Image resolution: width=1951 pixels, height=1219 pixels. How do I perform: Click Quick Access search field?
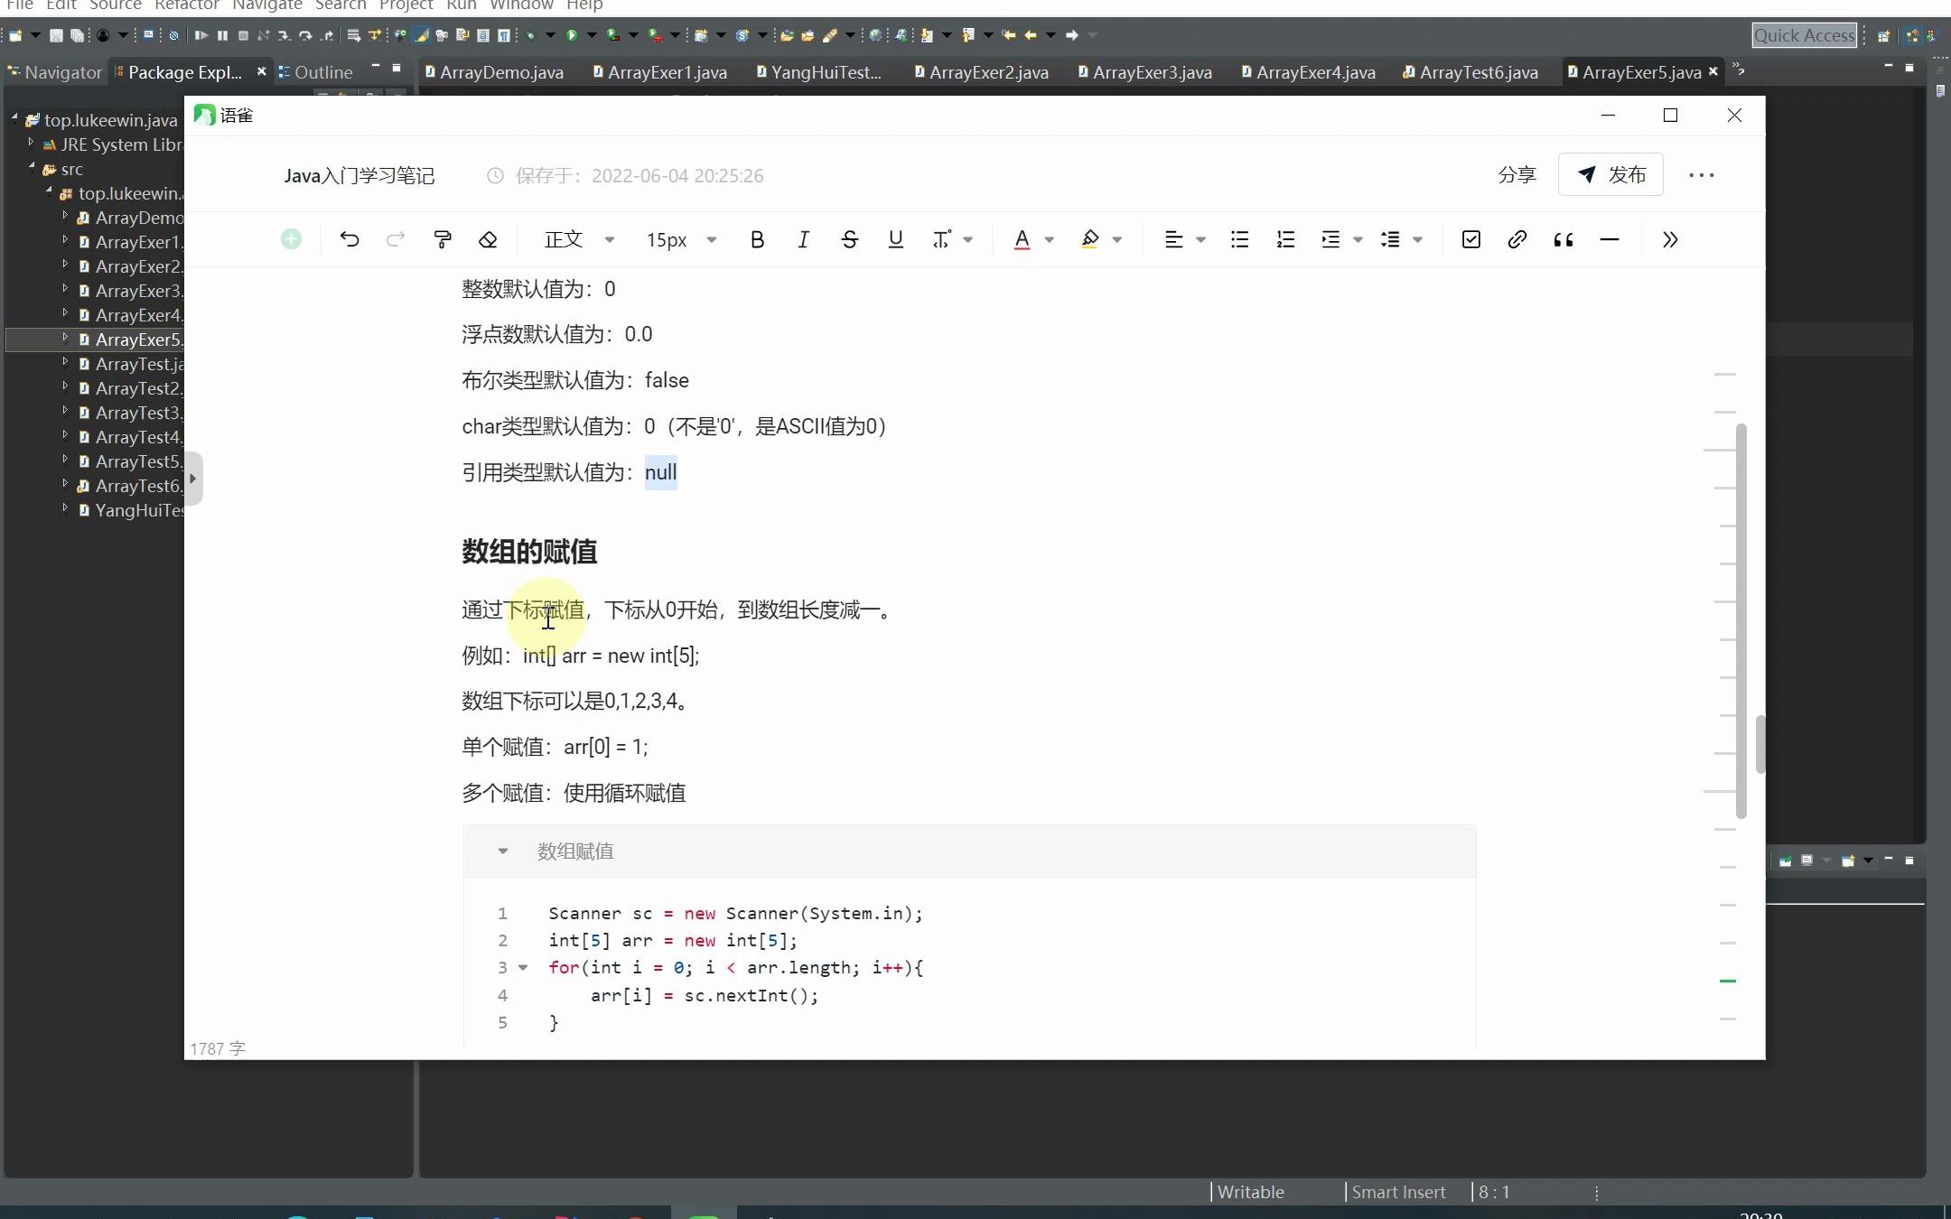[1805, 35]
